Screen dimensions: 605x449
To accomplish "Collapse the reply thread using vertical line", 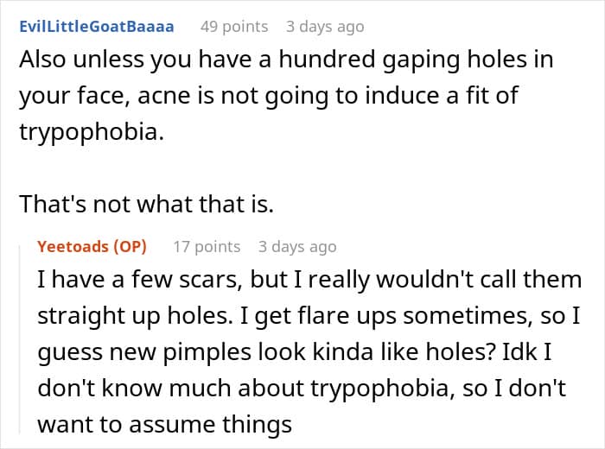I will (x=20, y=339).
